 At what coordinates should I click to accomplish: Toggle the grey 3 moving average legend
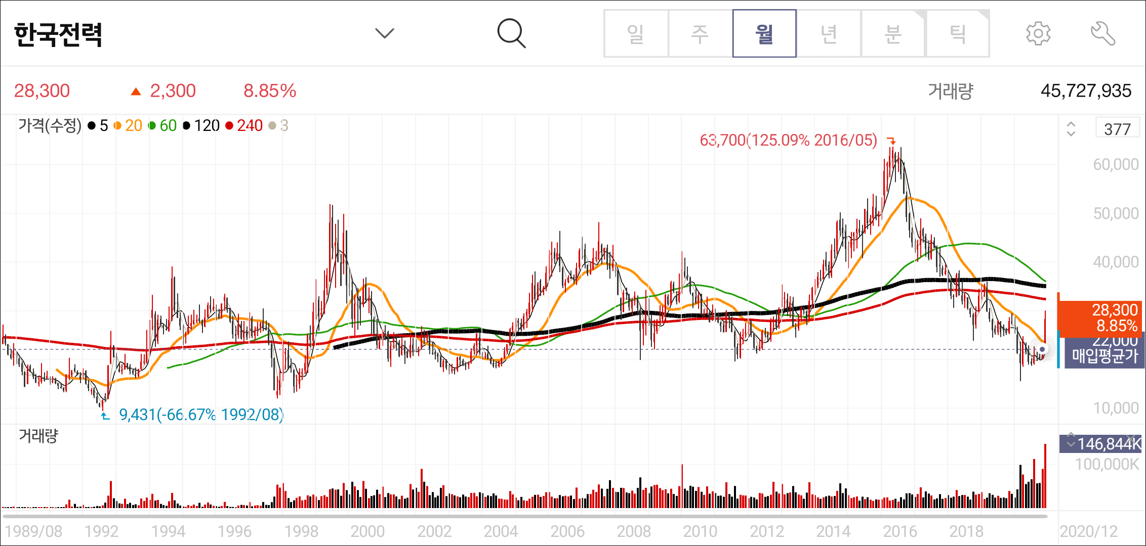(x=278, y=125)
